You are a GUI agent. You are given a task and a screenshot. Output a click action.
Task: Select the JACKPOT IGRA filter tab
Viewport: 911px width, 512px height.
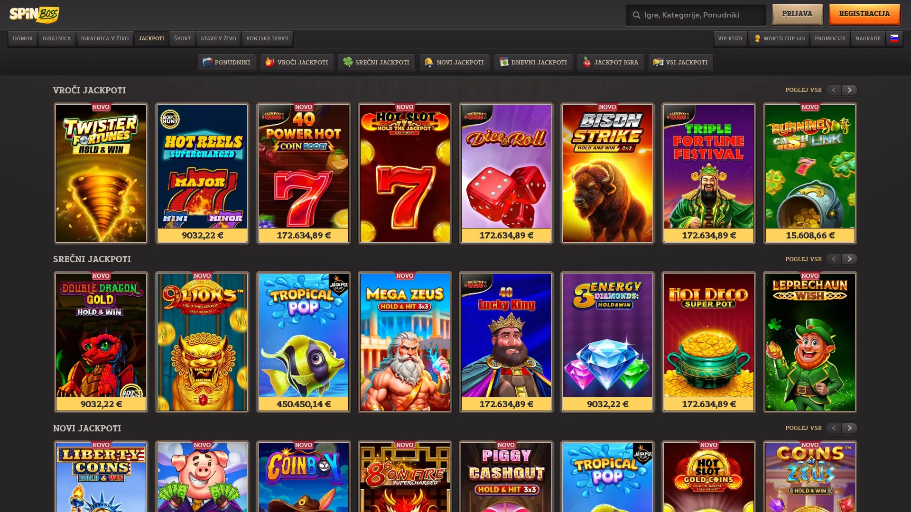coord(611,62)
